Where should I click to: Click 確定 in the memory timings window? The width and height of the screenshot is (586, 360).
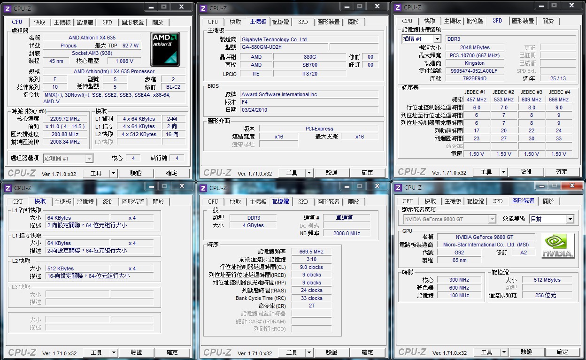click(368, 352)
